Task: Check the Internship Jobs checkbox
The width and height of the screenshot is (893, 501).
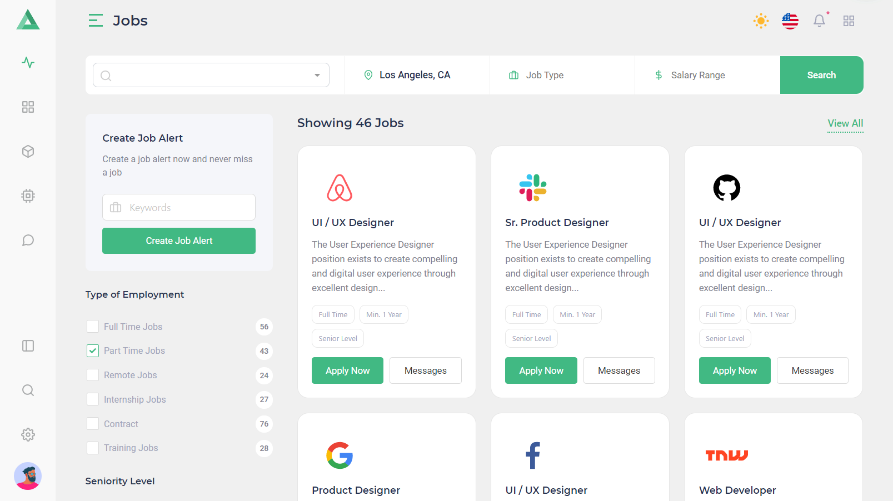Action: [x=93, y=399]
